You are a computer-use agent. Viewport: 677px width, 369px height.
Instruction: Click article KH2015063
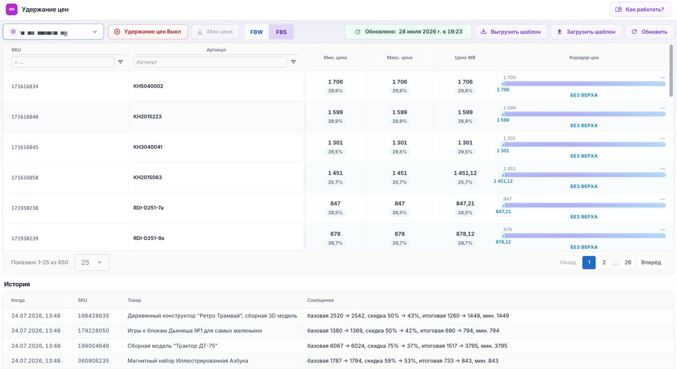(x=147, y=177)
